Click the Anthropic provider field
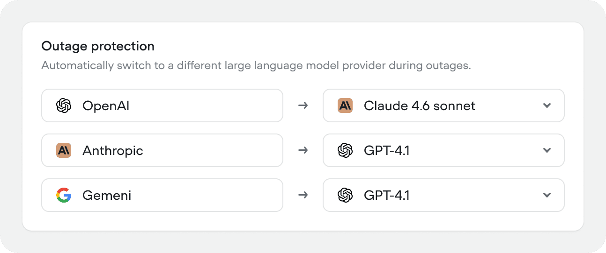Screen dimensions: 606x253 point(162,150)
